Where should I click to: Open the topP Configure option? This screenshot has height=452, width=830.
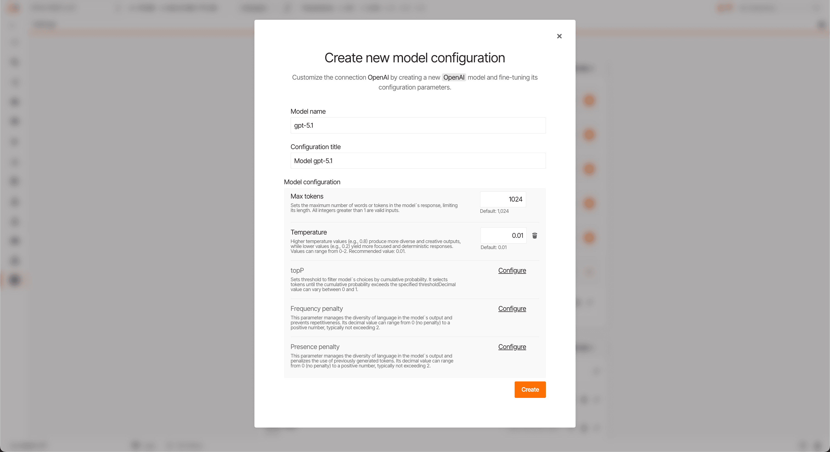click(x=512, y=270)
